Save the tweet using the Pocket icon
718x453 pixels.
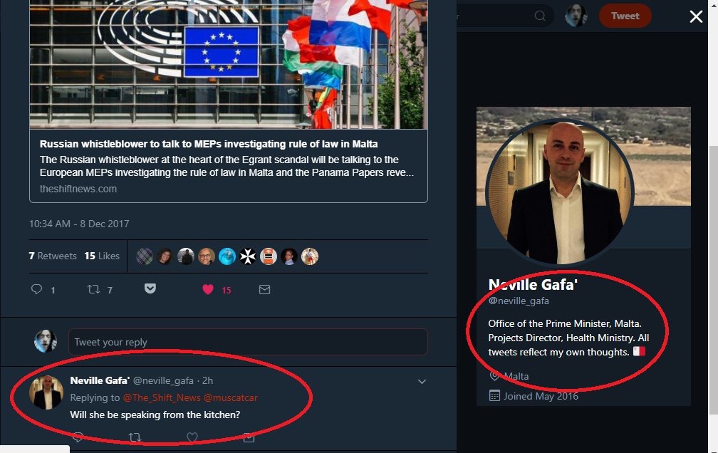(150, 288)
